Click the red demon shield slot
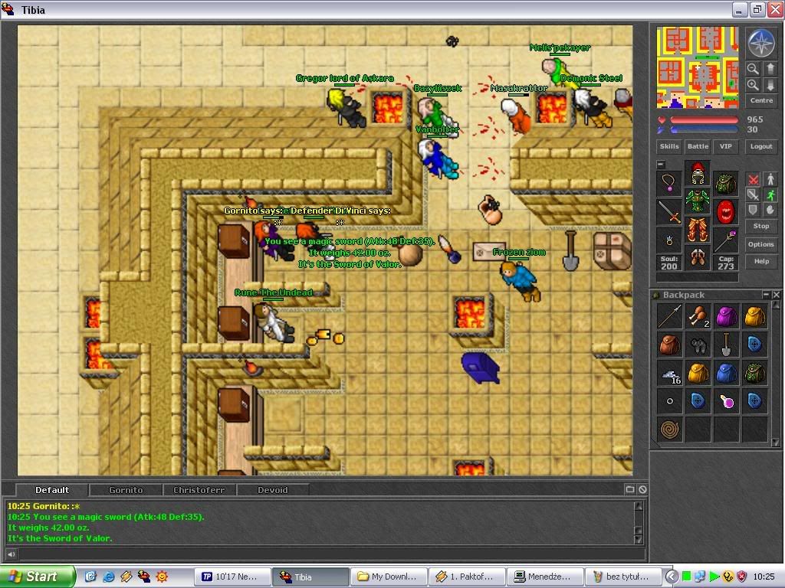Screen dimensions: 785x588 (725, 212)
